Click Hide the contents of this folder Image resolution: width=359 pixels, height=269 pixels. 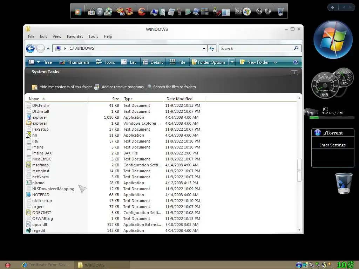pos(62,87)
